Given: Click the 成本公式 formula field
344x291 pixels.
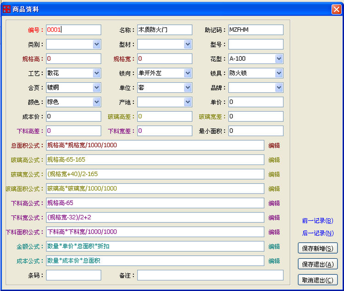Looking at the screenshot, I should tap(155, 261).
